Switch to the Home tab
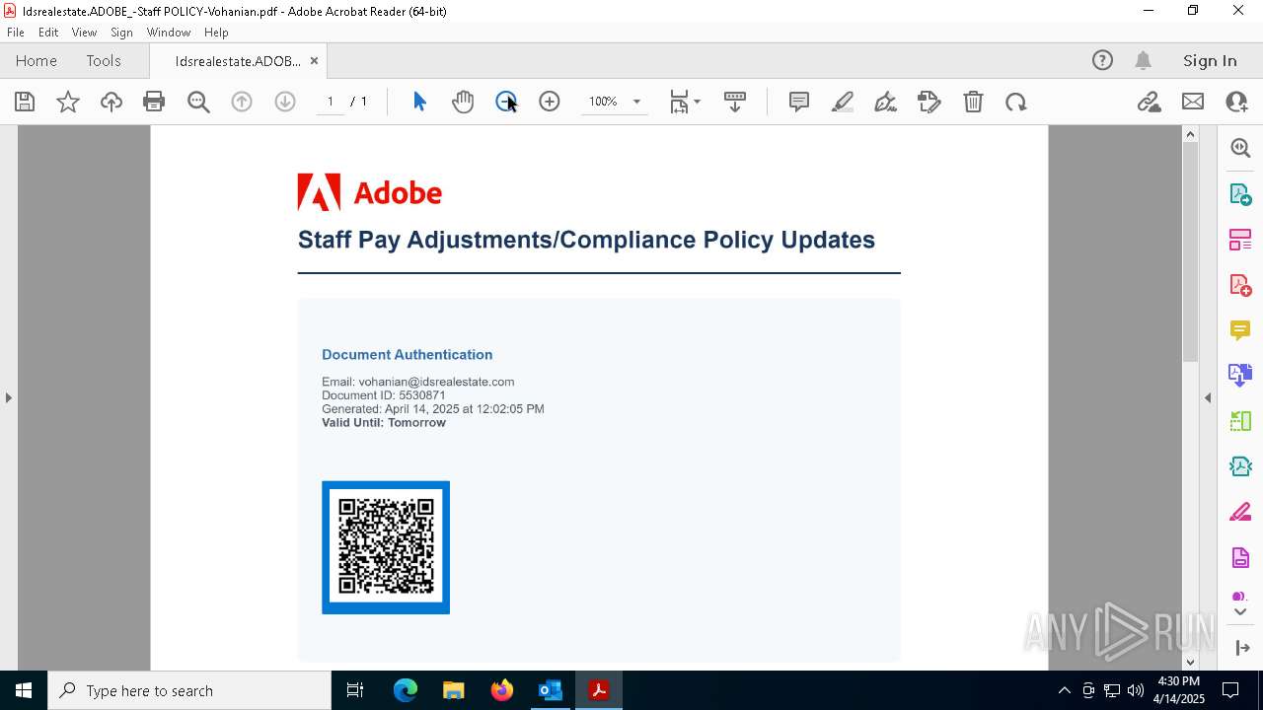This screenshot has height=710, width=1263. click(x=37, y=60)
